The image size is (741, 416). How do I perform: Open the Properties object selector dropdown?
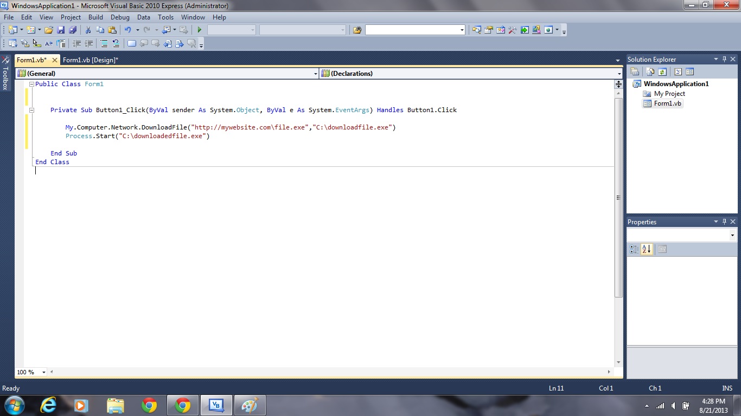point(732,235)
